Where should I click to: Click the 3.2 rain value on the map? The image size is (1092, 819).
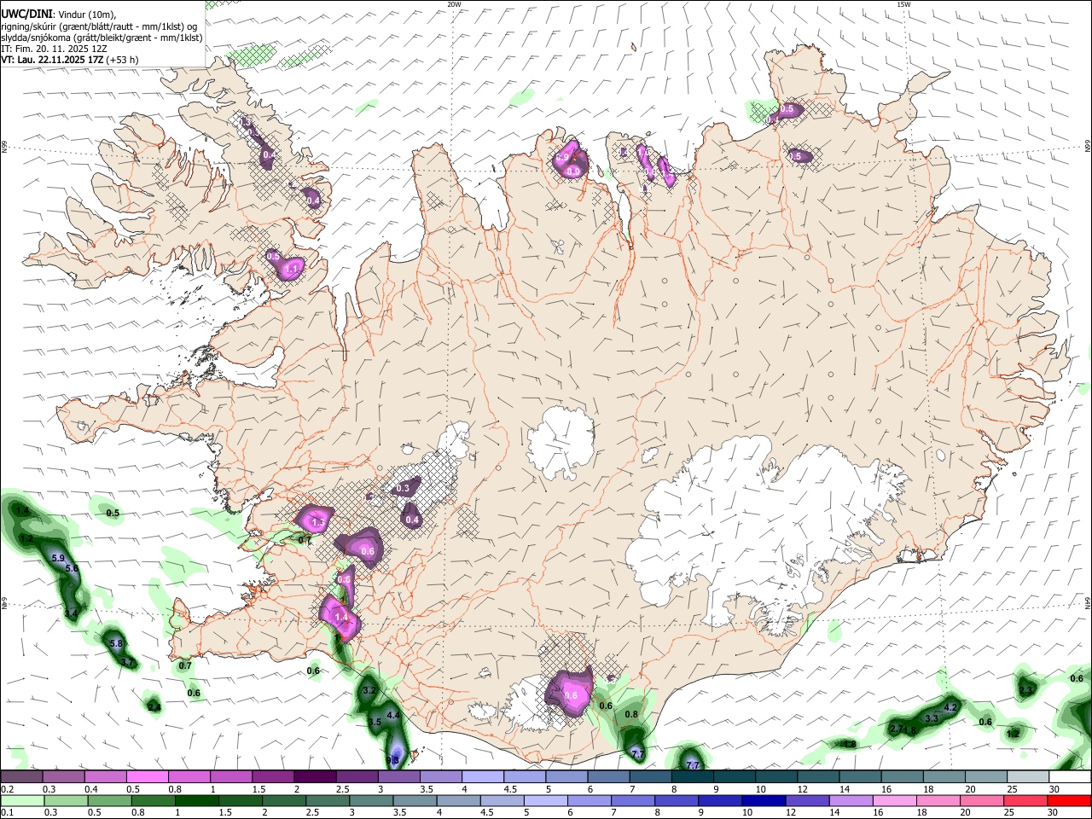pyautogui.click(x=369, y=690)
